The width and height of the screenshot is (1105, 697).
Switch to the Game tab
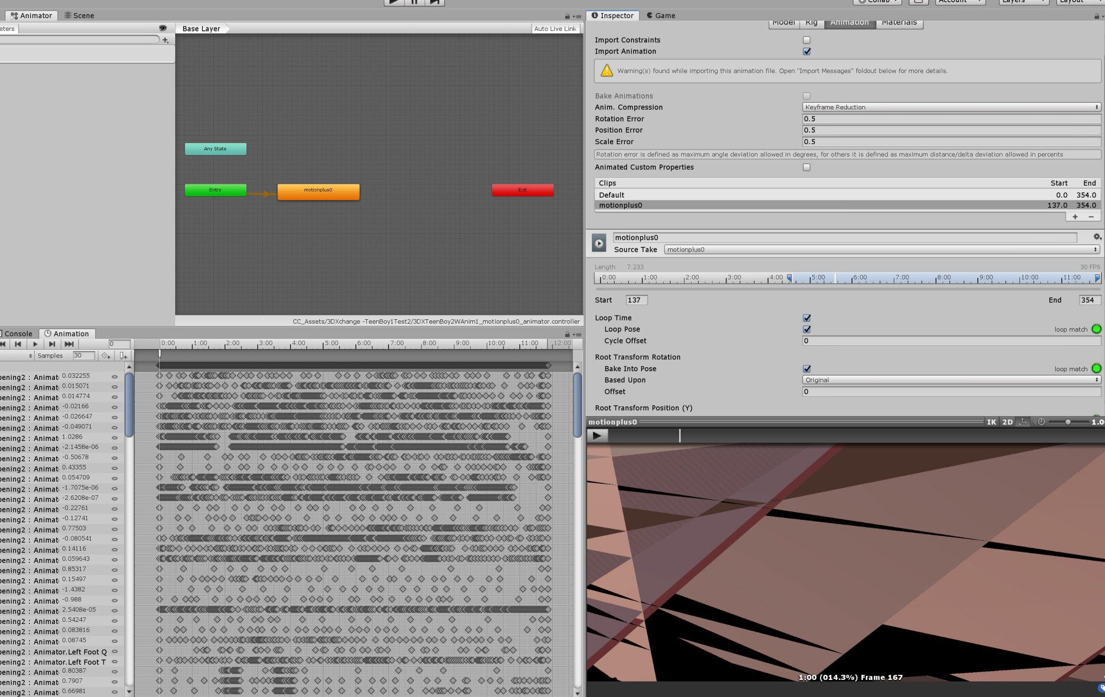tap(661, 15)
